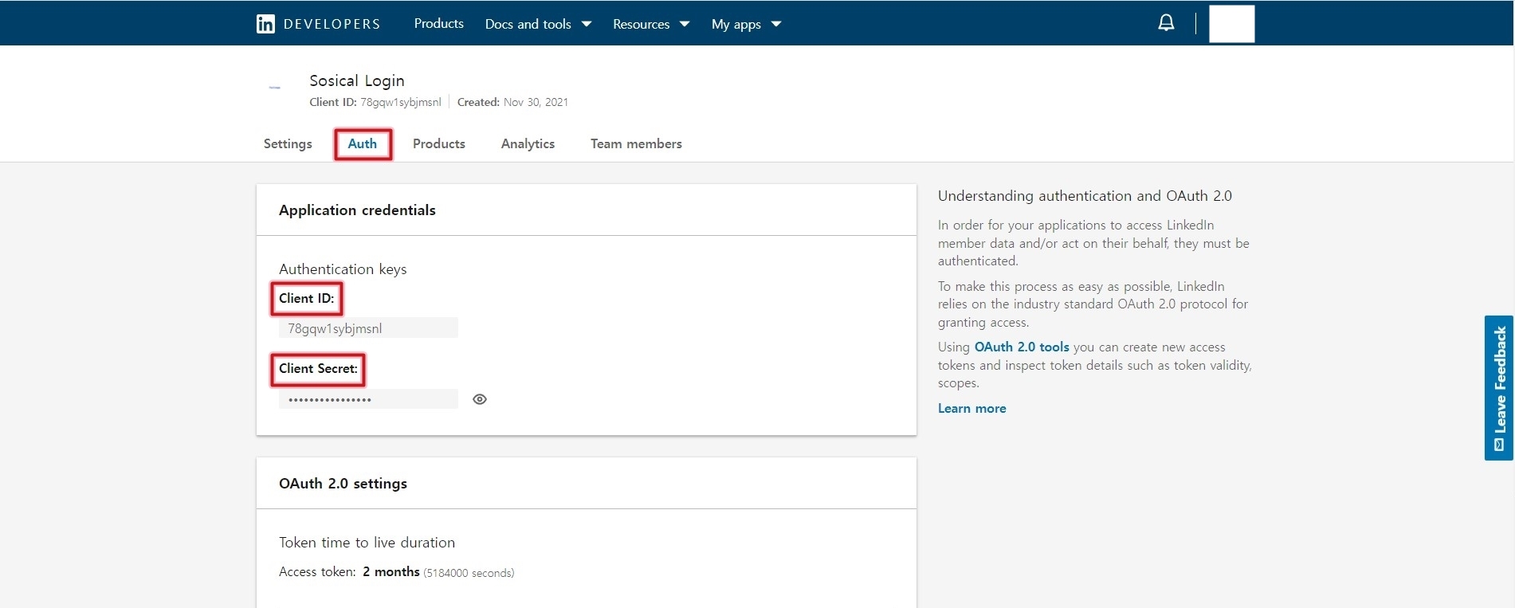The image size is (1515, 608).
Task: Click the OAuth 2.0 settings heading
Action: tap(343, 484)
